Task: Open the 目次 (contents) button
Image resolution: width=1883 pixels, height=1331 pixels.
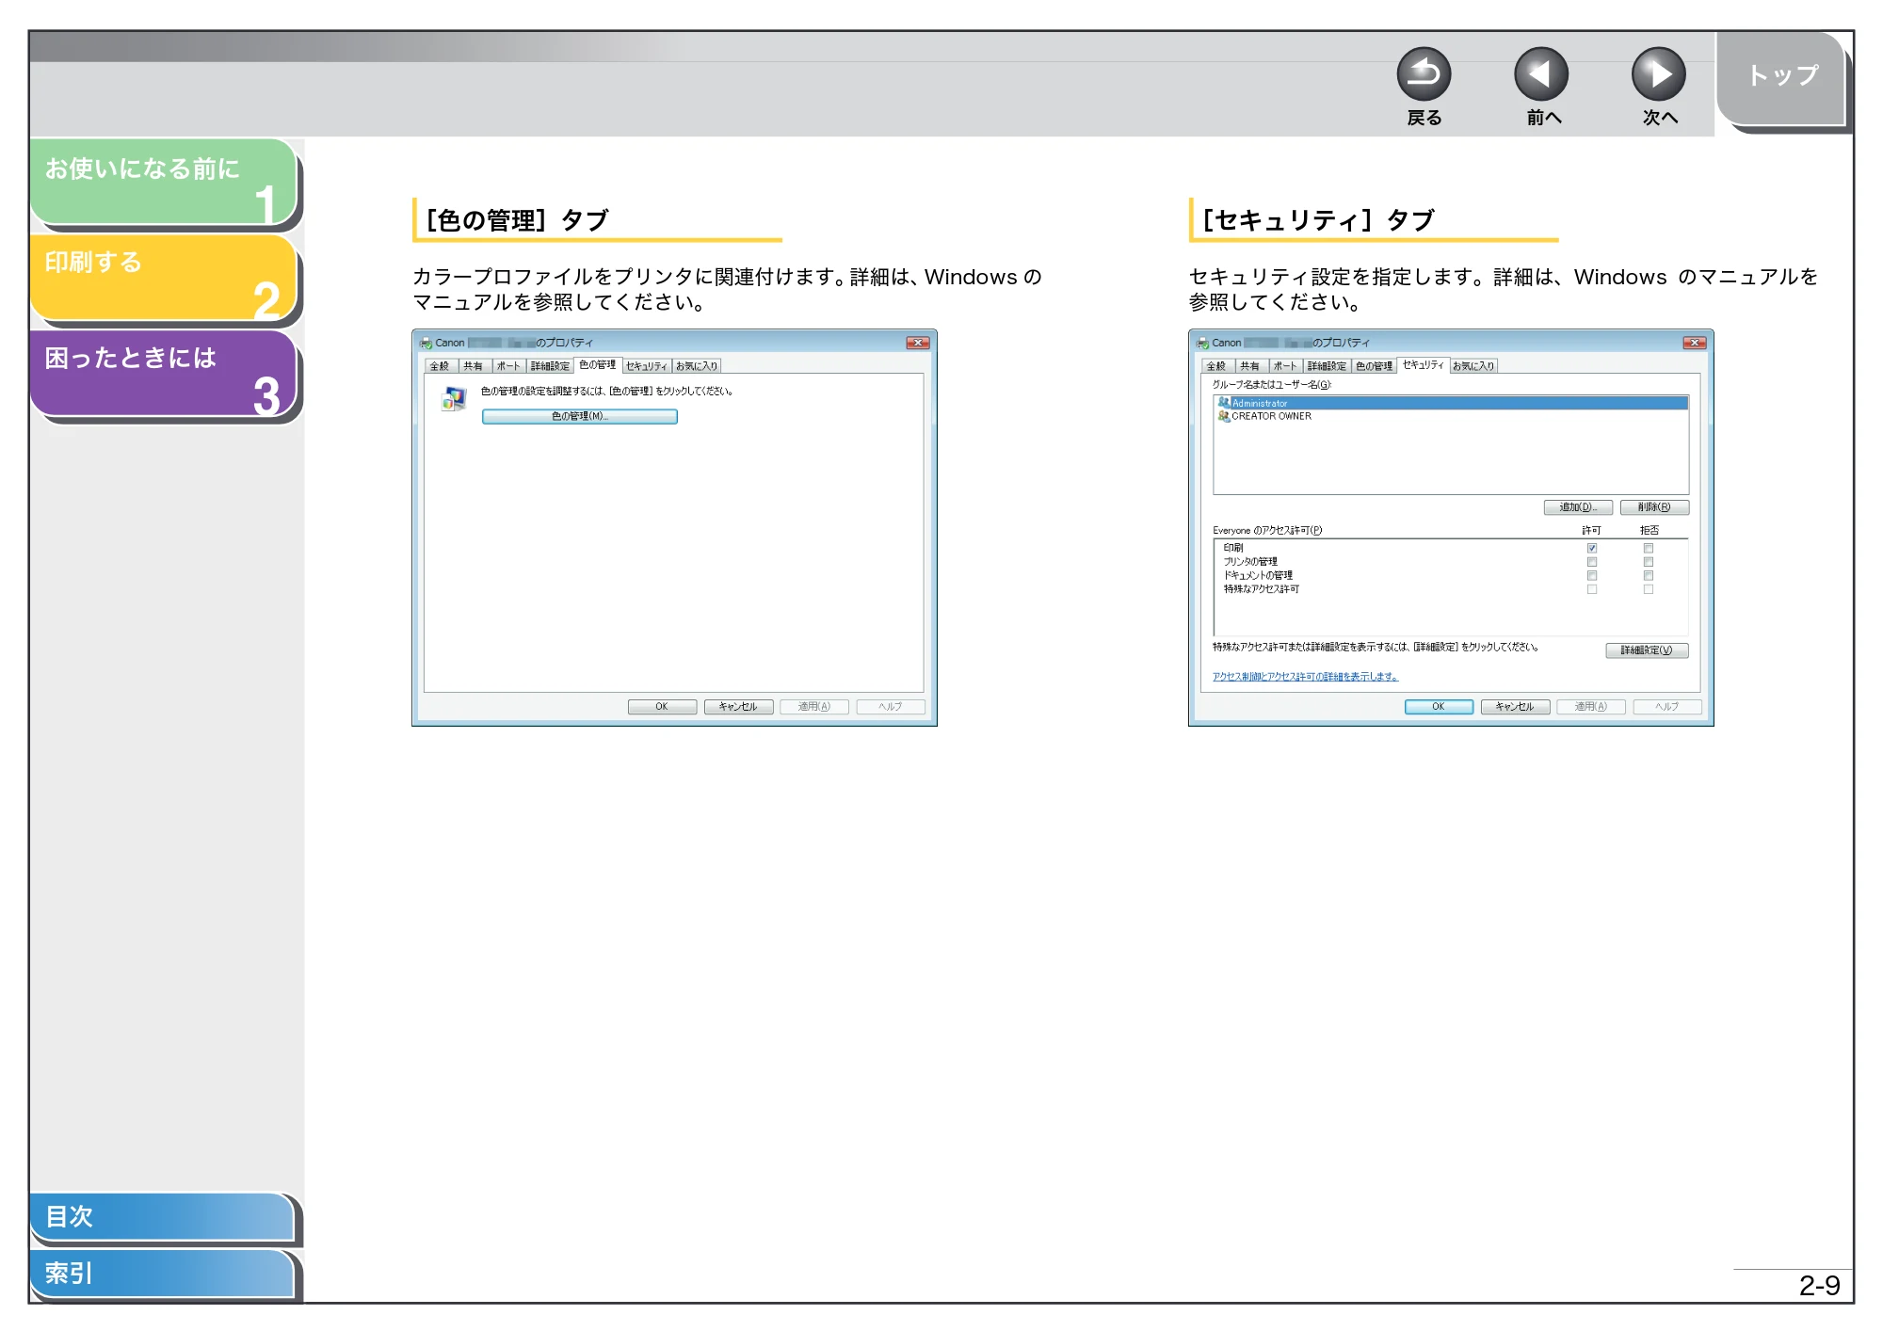Action: (162, 1216)
